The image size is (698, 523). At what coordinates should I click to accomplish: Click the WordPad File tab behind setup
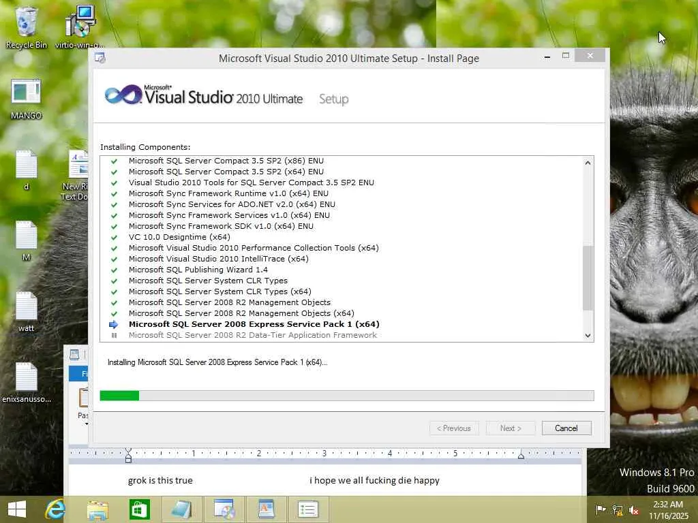pos(78,374)
